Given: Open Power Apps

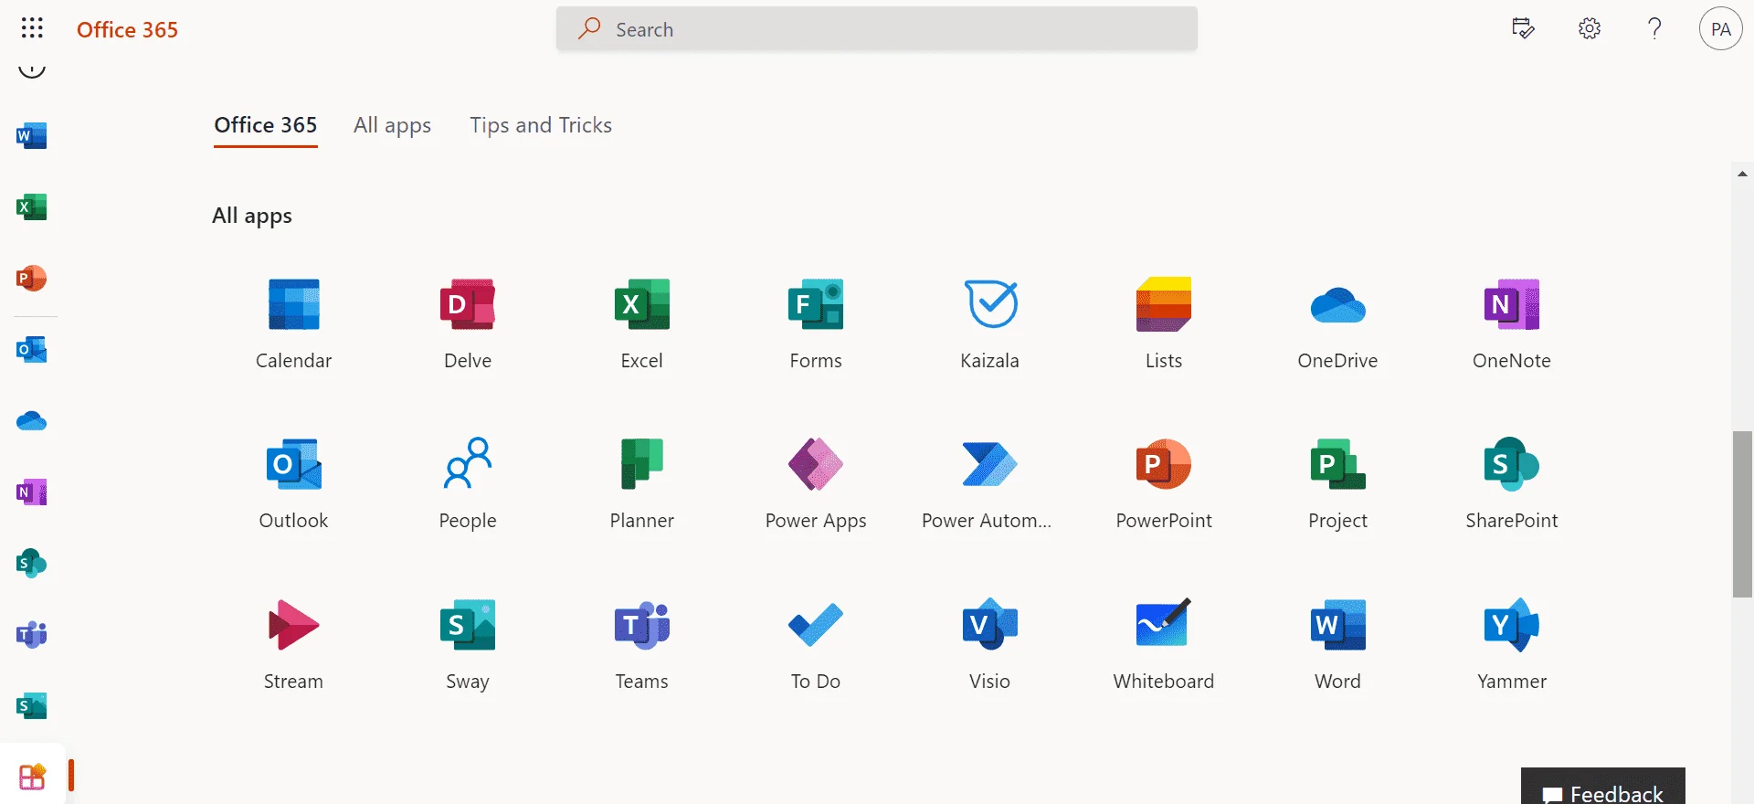Looking at the screenshot, I should click(x=816, y=484).
